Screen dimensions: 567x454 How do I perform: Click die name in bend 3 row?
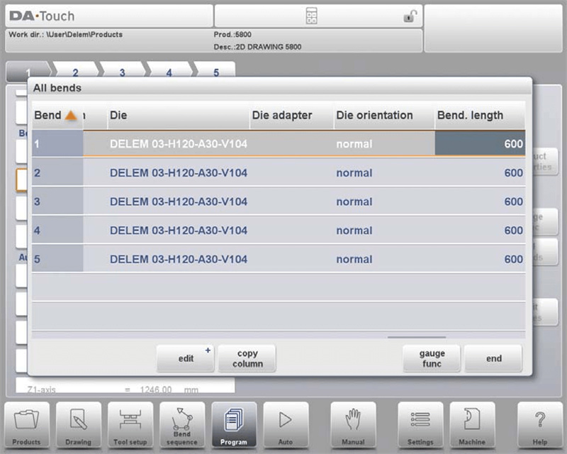(x=179, y=201)
